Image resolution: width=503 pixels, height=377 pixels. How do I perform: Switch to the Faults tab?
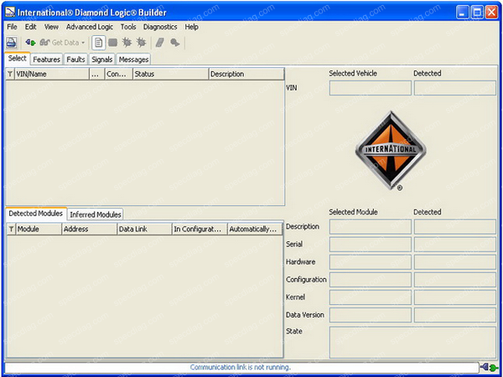click(x=75, y=59)
